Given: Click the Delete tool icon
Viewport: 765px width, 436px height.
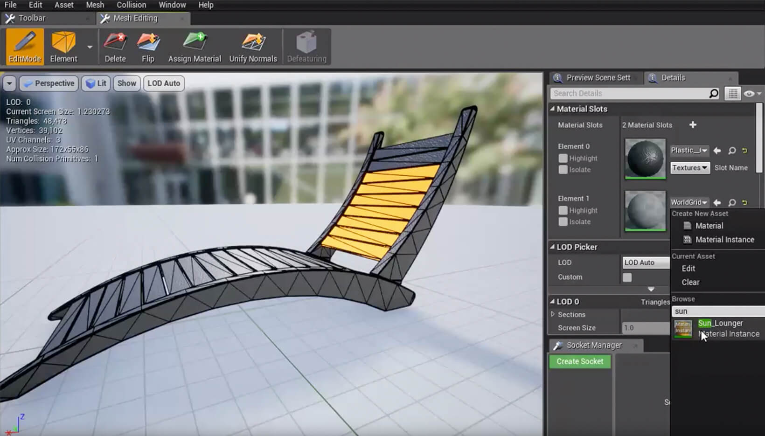Looking at the screenshot, I should (114, 42).
